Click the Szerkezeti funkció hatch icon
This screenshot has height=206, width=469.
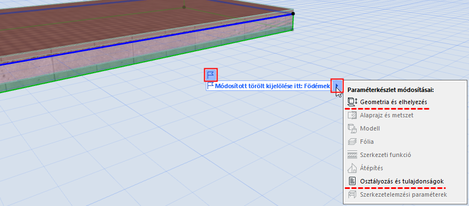[352, 155]
